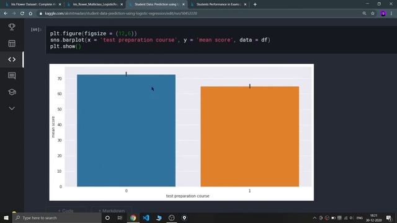Open a new browser tab
Screen dimensions: 397x223
(x=255, y=4)
